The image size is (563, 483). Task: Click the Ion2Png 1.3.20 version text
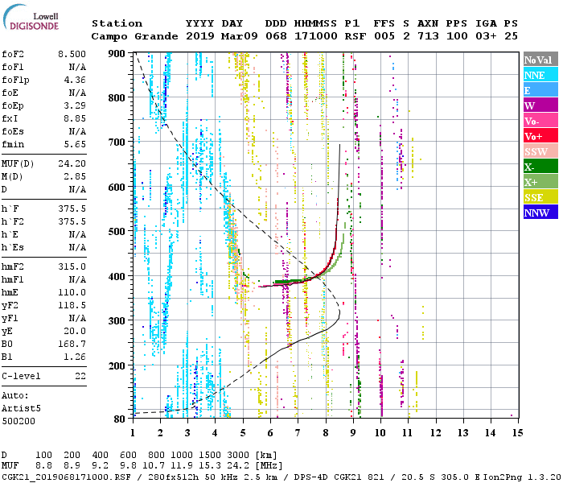[522, 477]
